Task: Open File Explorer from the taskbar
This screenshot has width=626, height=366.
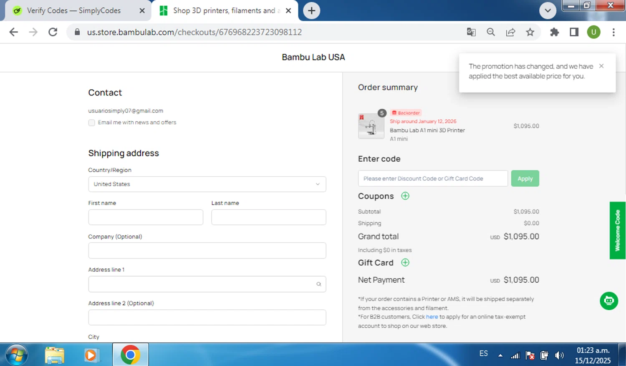Action: point(55,355)
